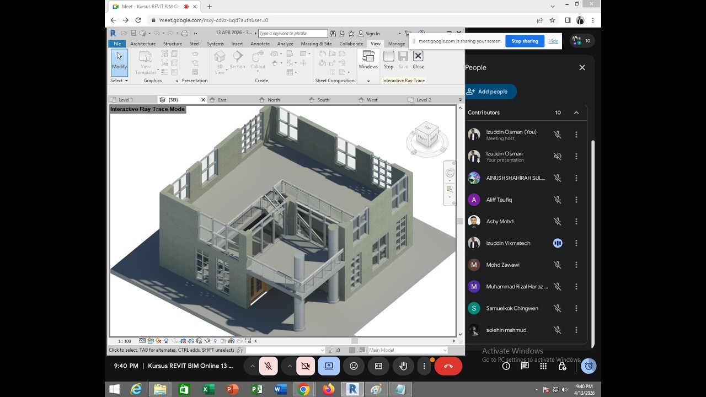This screenshot has height=397, width=706.
Task: Click the Revit print icon
Action: click(185, 33)
